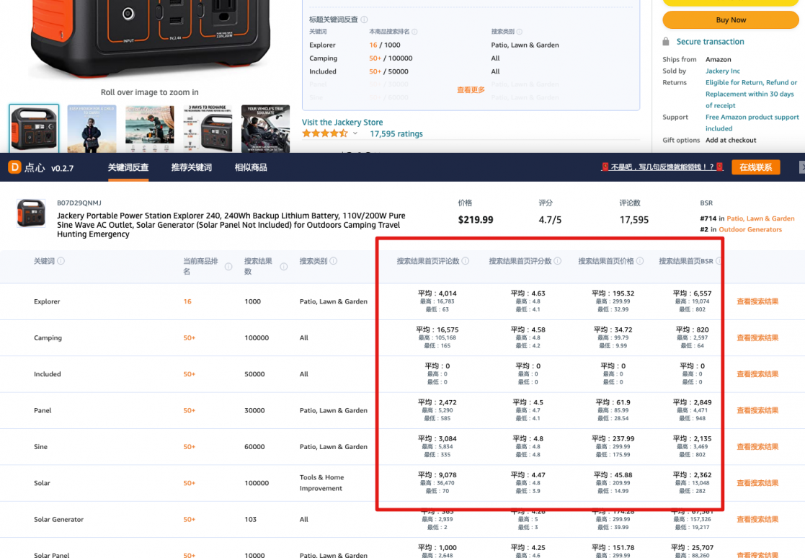Screen dimensions: 805x558
Task: Click the rank value 16 in Explorer row
Action: (187, 301)
